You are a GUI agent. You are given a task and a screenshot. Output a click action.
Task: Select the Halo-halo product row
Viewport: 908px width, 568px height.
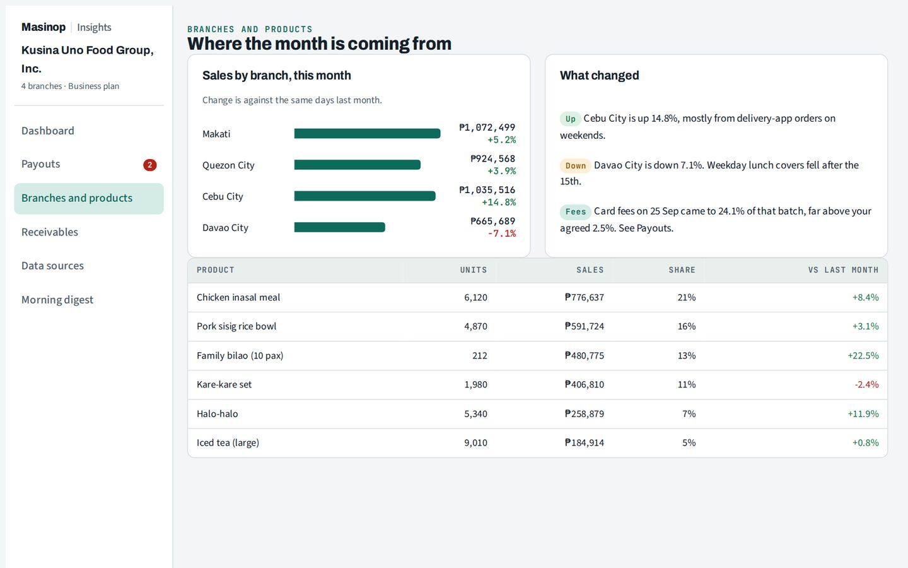[x=537, y=414]
